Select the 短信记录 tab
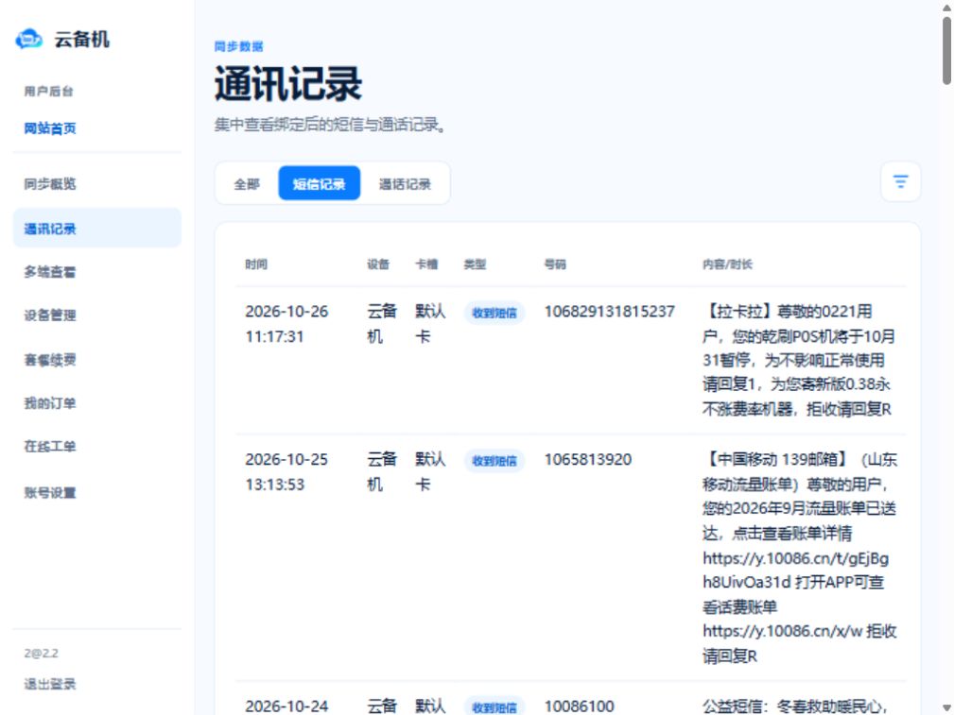Screen dimensions: 954x715 (x=319, y=183)
